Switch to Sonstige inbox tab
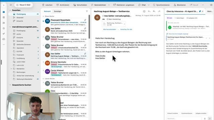Image resolution: width=214 pixels, height=120 pixels. [x=57, y=11]
